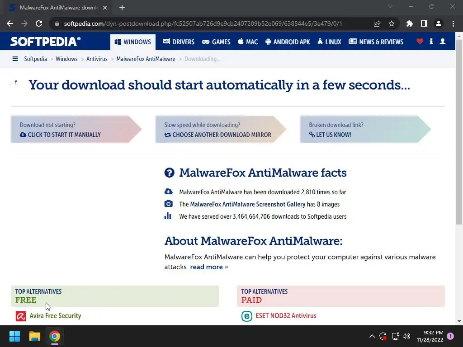Open Avira Free Security alternative
This screenshot has width=463, height=347.
click(x=55, y=316)
